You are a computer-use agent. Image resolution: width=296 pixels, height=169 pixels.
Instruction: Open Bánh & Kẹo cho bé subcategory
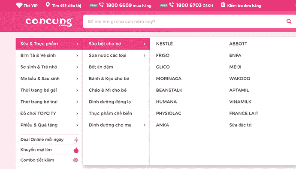click(109, 78)
